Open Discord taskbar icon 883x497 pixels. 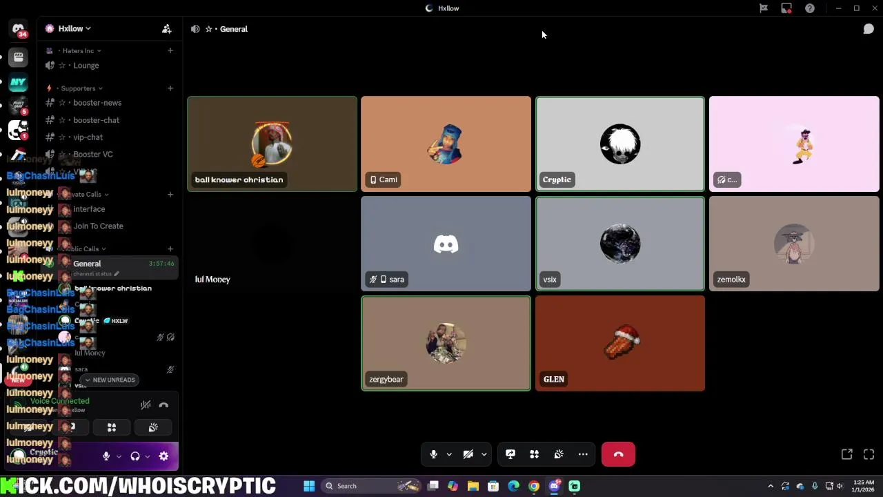tap(554, 486)
